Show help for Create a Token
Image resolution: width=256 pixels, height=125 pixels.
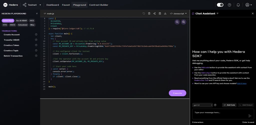(36, 45)
